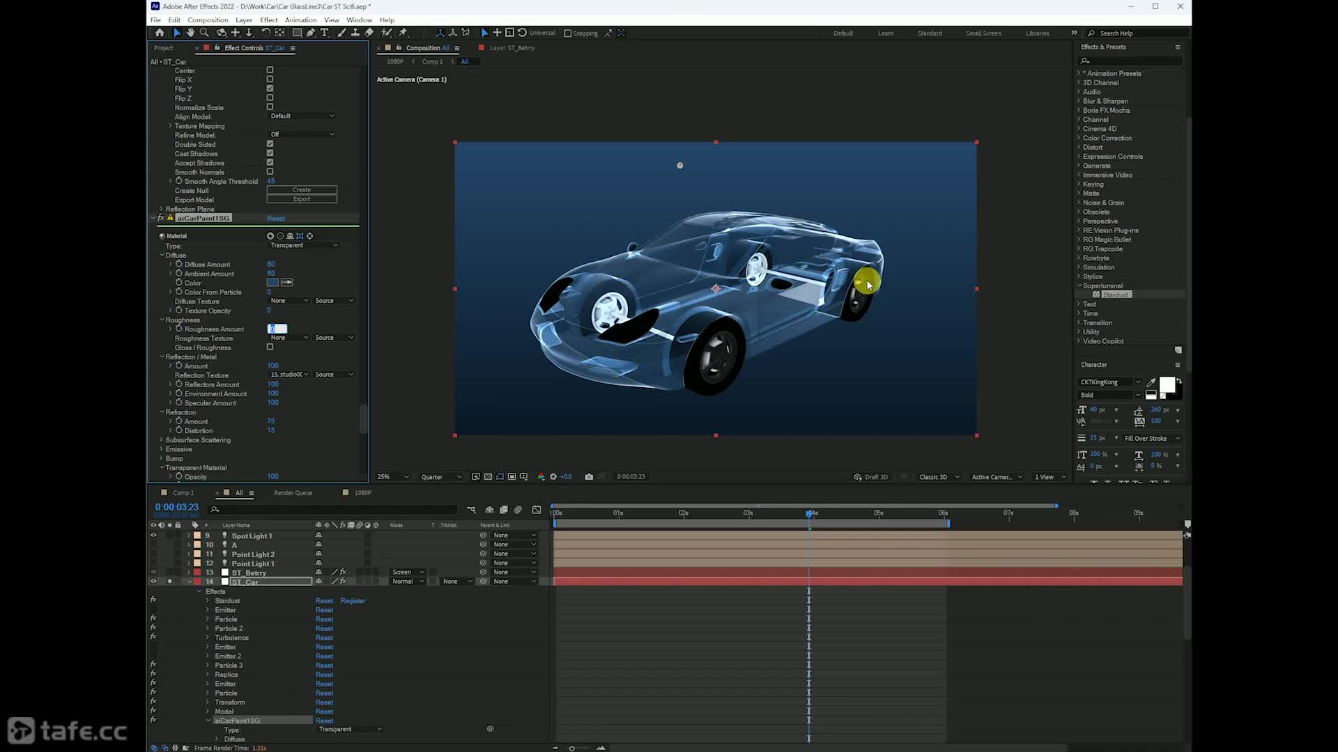
Task: Select the Pen tool
Action: 311,33
